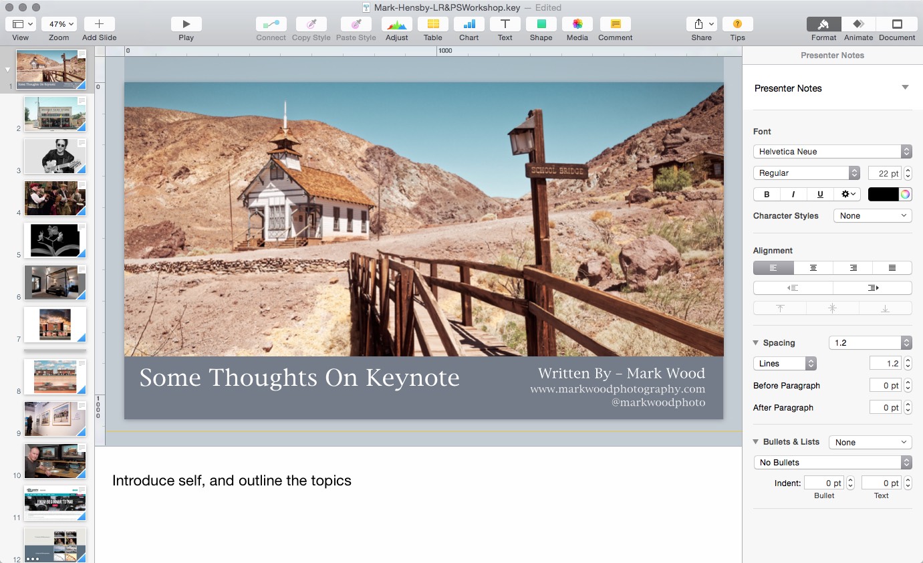Open the No Bullets type dropdown

pos(833,463)
